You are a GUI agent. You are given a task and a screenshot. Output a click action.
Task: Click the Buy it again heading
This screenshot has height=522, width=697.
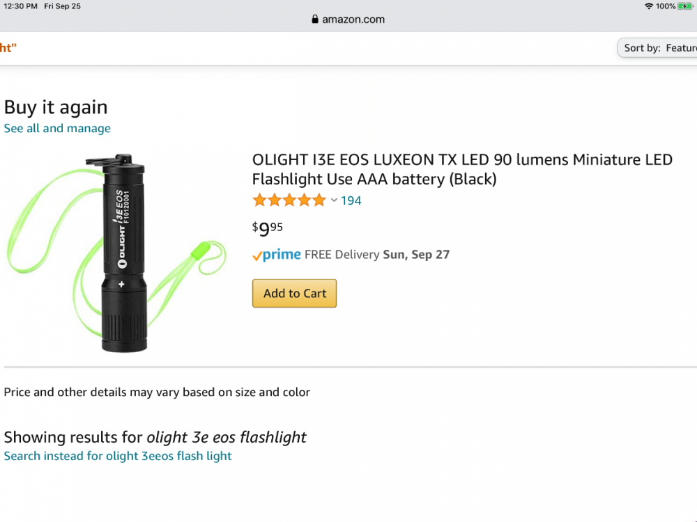coord(56,107)
